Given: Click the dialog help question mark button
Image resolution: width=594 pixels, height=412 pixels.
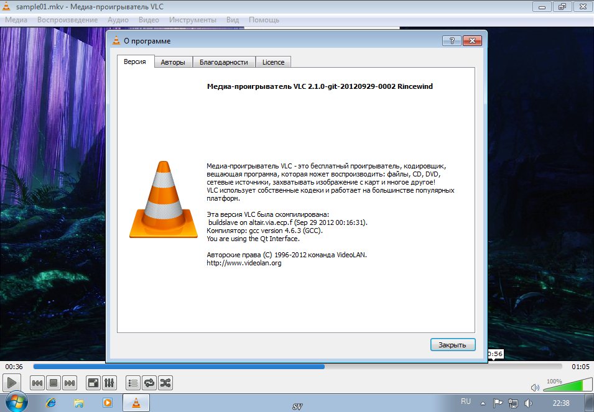Looking at the screenshot, I should (x=451, y=41).
